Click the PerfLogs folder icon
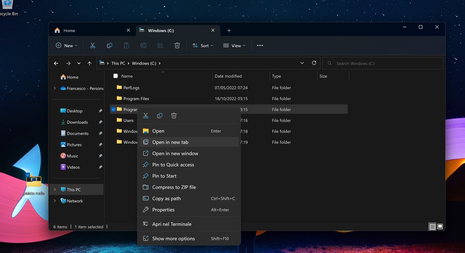The image size is (465, 253). tap(119, 87)
